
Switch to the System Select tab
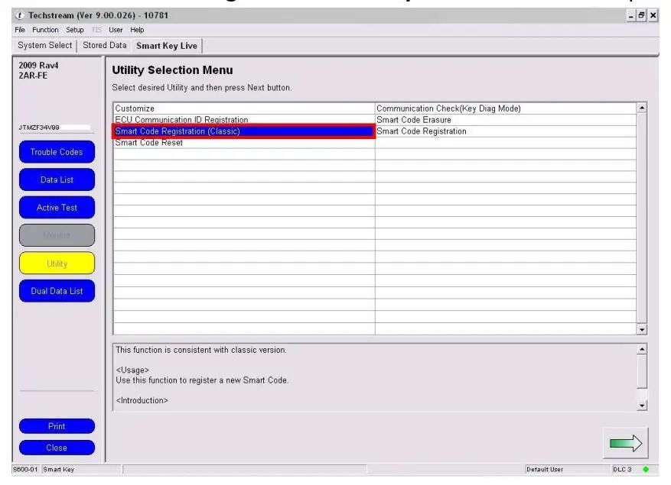click(45, 45)
